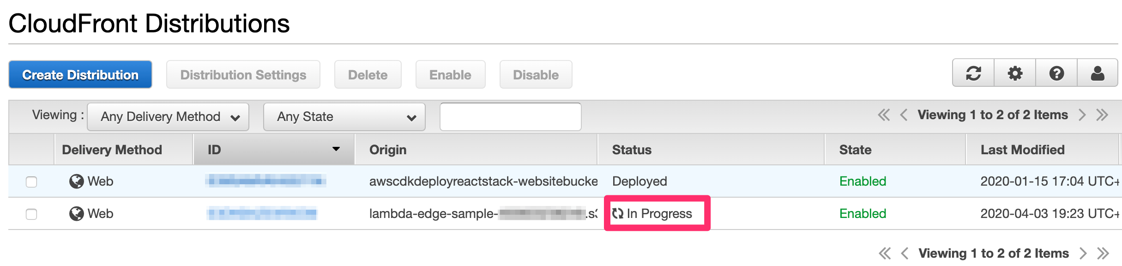Image resolution: width=1122 pixels, height=266 pixels.
Task: Open the ID column sort dropdown arrow
Action: pyautogui.click(x=336, y=149)
